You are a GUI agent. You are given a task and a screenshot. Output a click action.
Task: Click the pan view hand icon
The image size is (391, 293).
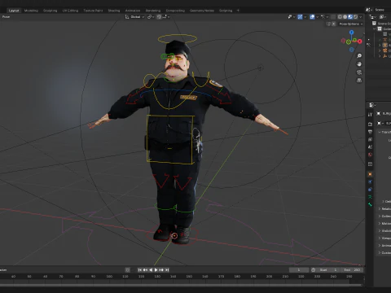pyautogui.click(x=359, y=64)
